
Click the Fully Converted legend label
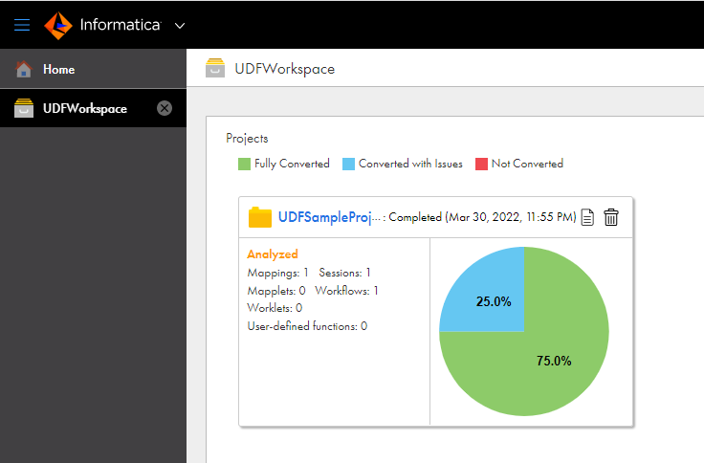pos(292,164)
